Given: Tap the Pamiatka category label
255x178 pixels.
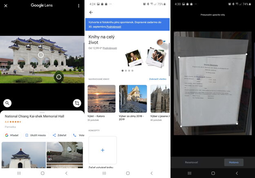Looking at the screenshot, I should point(10,127).
